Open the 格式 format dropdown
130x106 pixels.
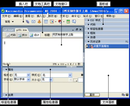28,75
